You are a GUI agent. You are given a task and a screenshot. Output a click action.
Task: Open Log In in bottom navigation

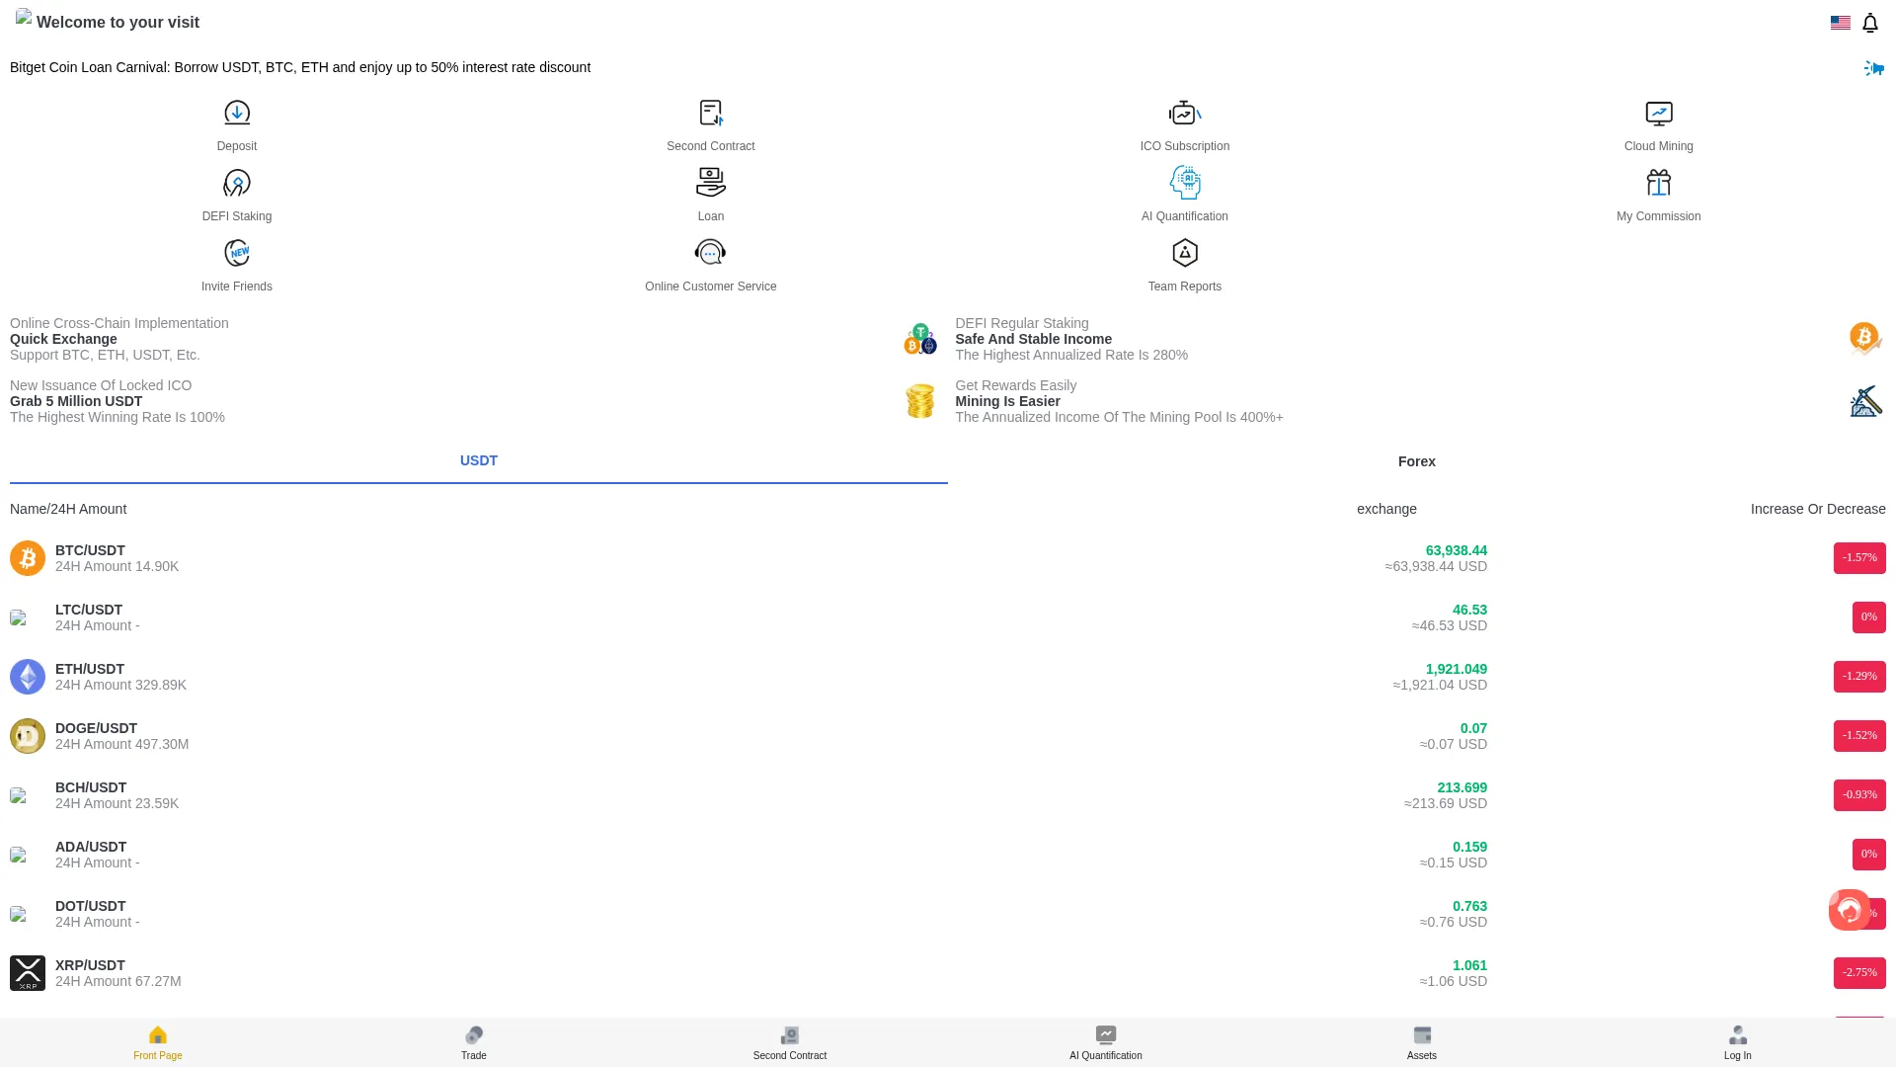click(1738, 1042)
